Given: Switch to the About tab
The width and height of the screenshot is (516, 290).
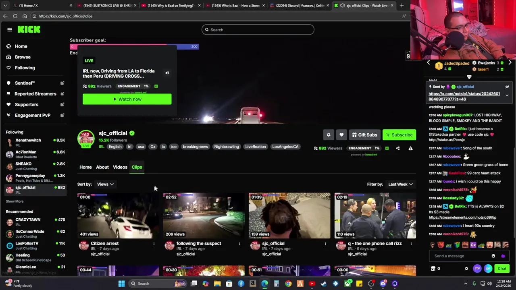Looking at the screenshot, I should pos(102,167).
